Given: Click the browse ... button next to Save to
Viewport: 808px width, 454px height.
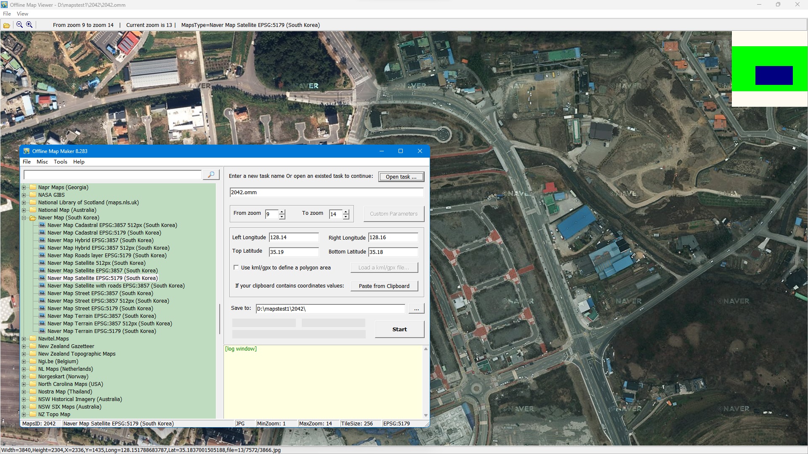Looking at the screenshot, I should tap(416, 309).
